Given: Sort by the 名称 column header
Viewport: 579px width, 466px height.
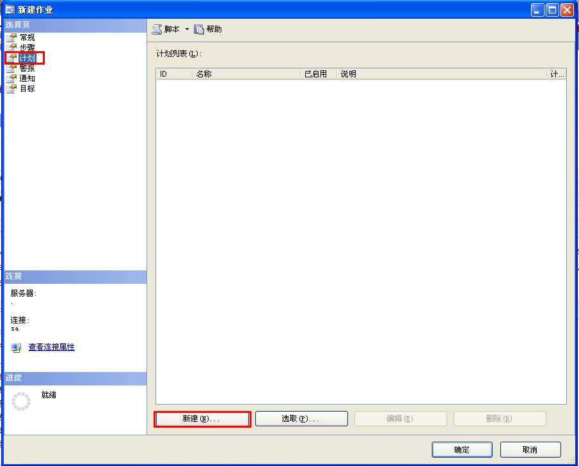Looking at the screenshot, I should 246,74.
